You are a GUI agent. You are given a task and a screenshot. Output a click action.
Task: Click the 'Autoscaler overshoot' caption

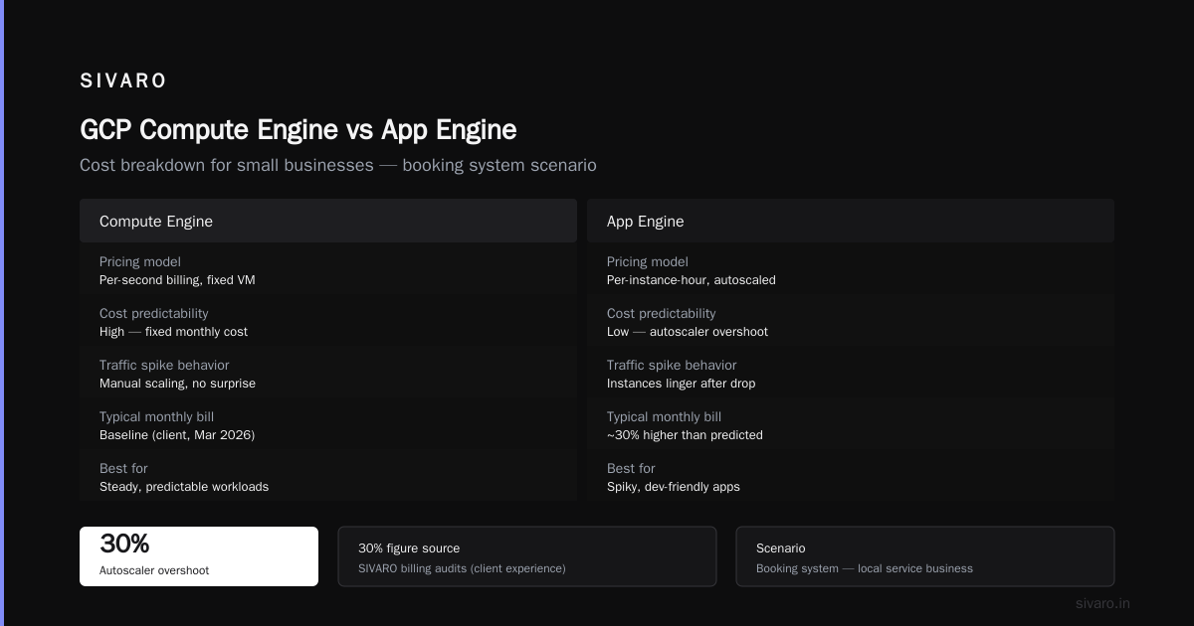pyautogui.click(x=154, y=570)
